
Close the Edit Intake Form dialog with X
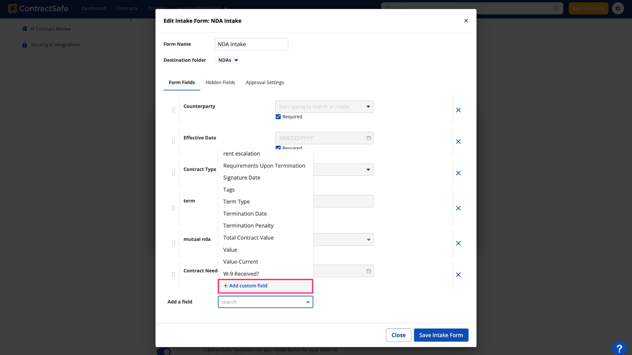(x=466, y=21)
